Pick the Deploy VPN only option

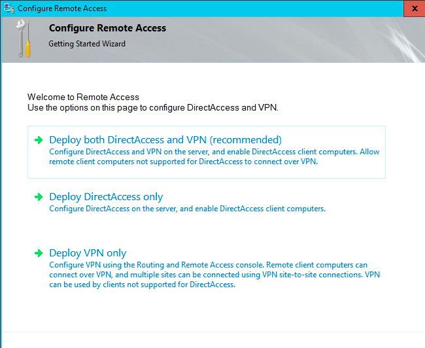pyautogui.click(x=88, y=253)
